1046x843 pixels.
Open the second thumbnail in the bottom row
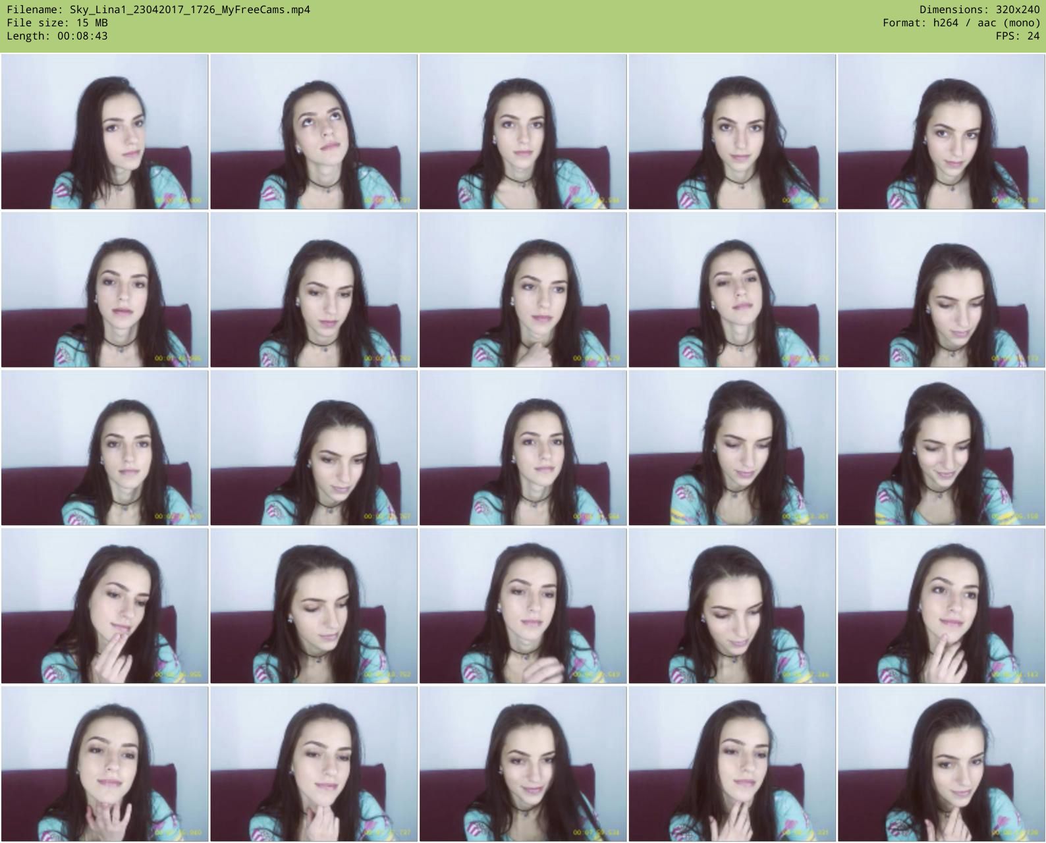pos(314,764)
